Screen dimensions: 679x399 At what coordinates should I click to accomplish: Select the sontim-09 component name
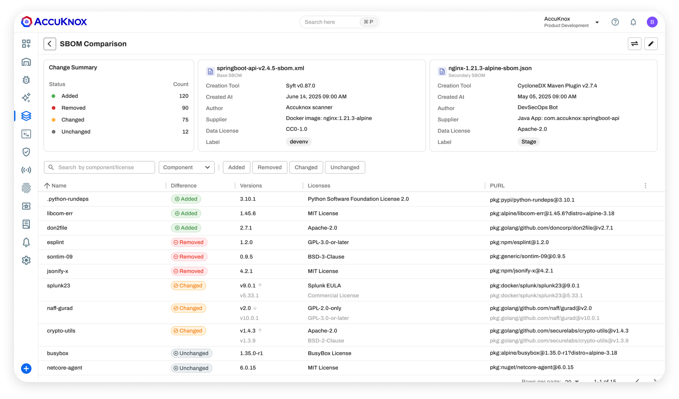[60, 256]
